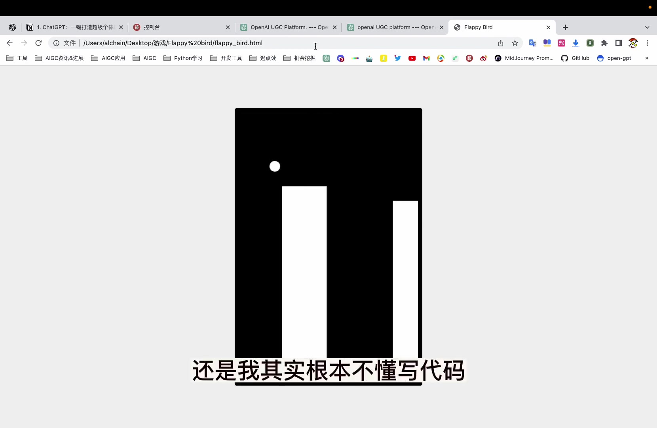The height and width of the screenshot is (428, 657).
Task: Open the 迟点读 bookmarks folder
Action: point(263,58)
